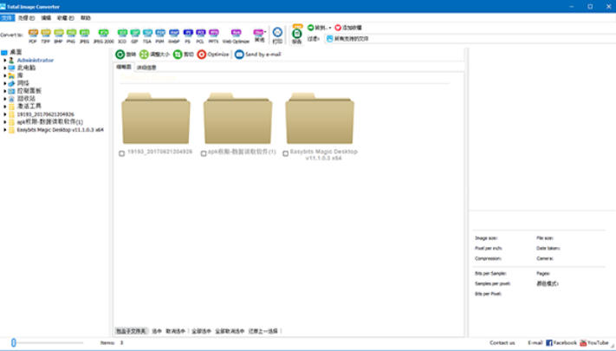Select the GIF conversion icon
616x351 pixels.
coord(135,33)
